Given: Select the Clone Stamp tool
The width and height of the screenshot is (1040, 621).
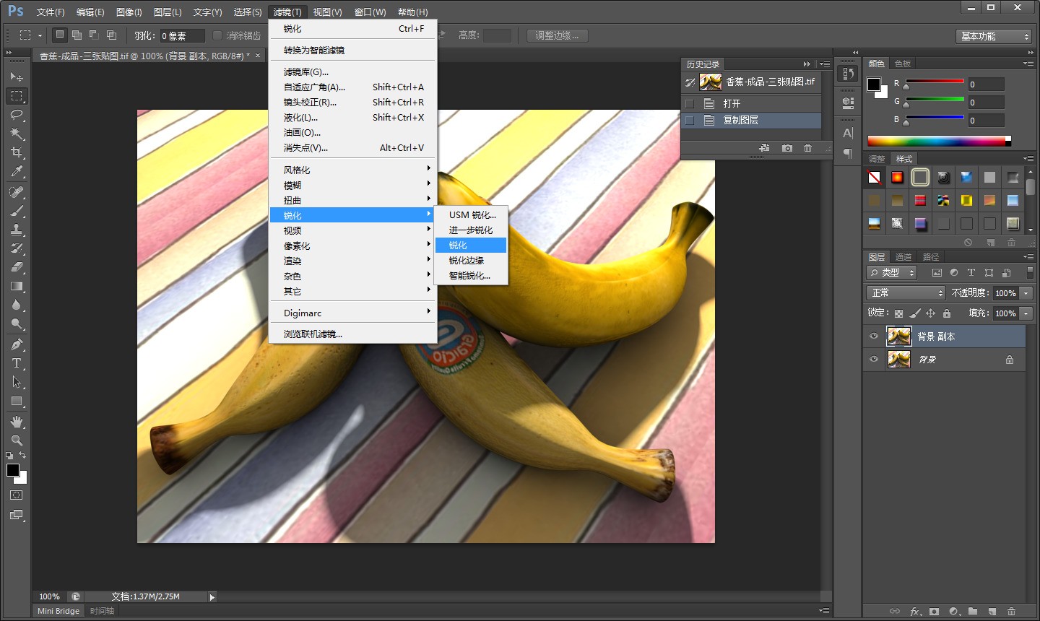Looking at the screenshot, I should coord(17,230).
